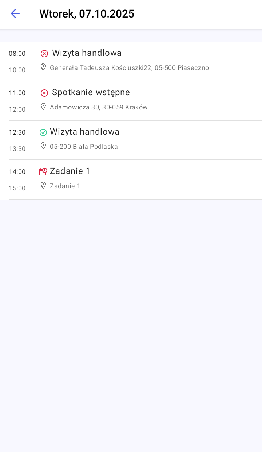262x452 pixels.
Task: Tap the location pin beside Kraków address
Action: [x=43, y=107]
